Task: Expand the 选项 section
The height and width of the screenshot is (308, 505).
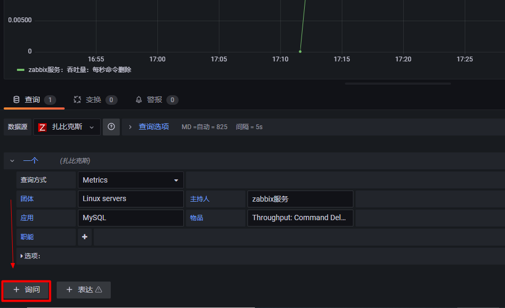Action: [31, 256]
